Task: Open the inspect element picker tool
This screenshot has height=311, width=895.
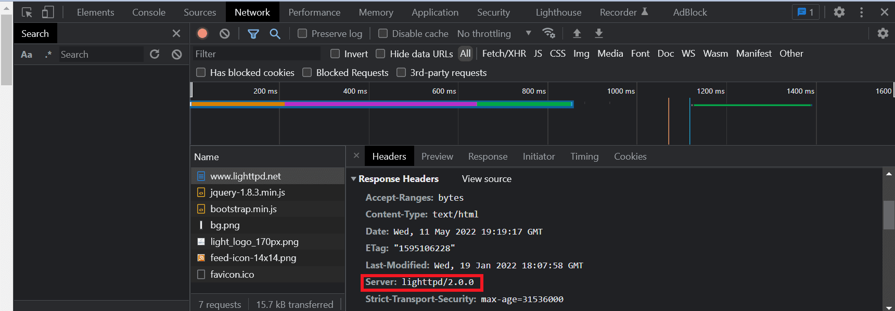Action: click(x=27, y=12)
